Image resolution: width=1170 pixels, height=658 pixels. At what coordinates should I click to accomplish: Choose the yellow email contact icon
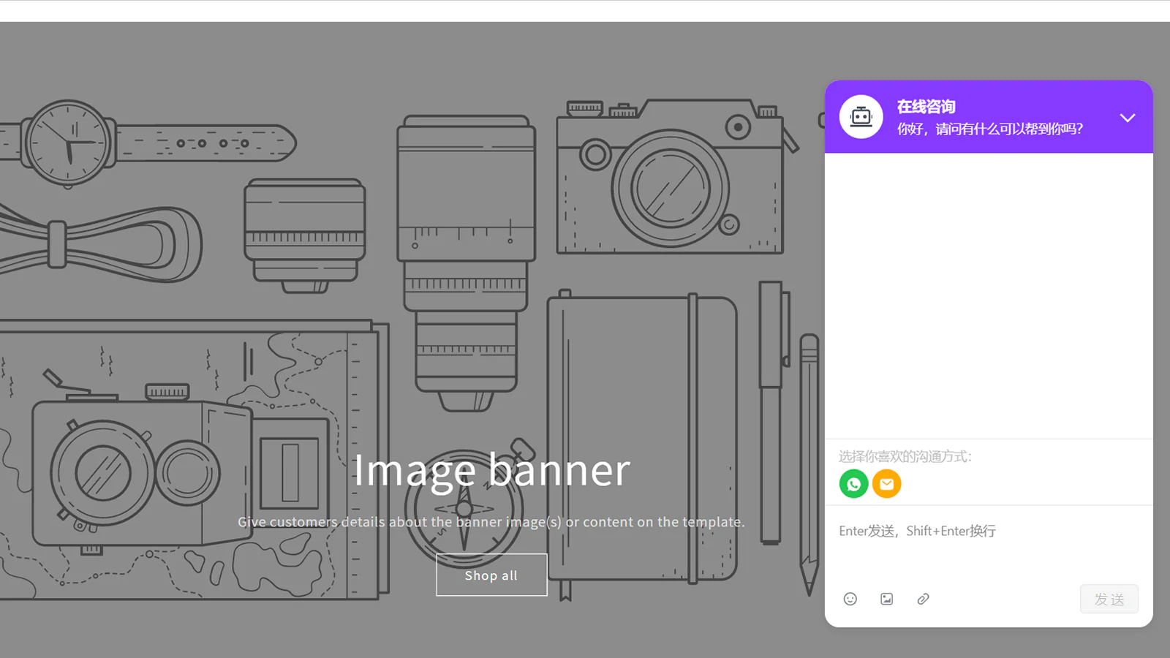click(886, 484)
